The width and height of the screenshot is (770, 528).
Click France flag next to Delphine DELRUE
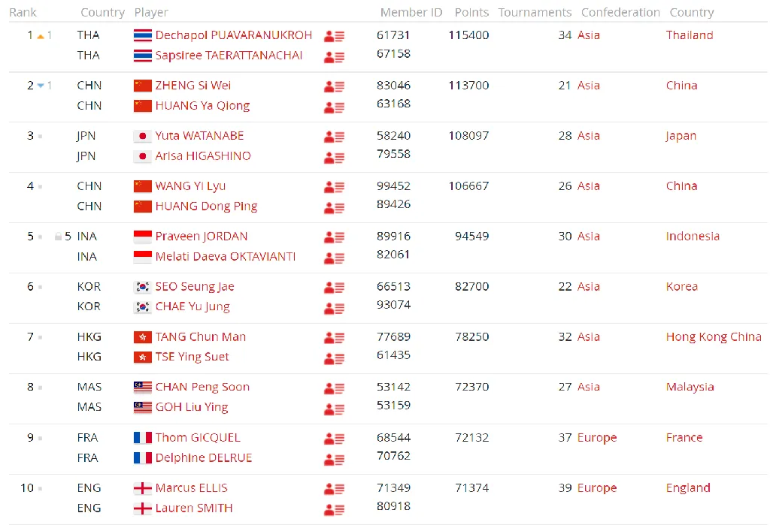[142, 458]
